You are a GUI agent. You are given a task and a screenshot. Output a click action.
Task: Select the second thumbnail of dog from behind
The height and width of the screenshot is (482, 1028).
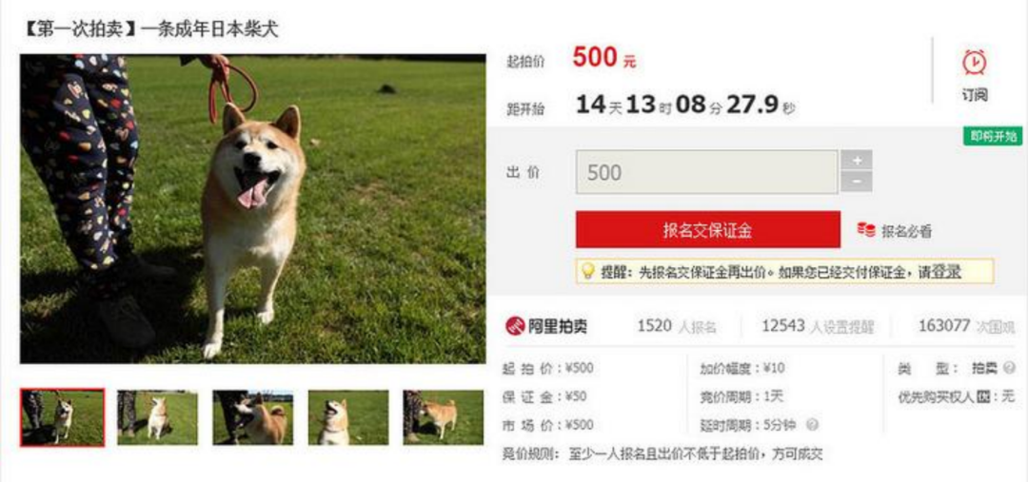point(157,417)
